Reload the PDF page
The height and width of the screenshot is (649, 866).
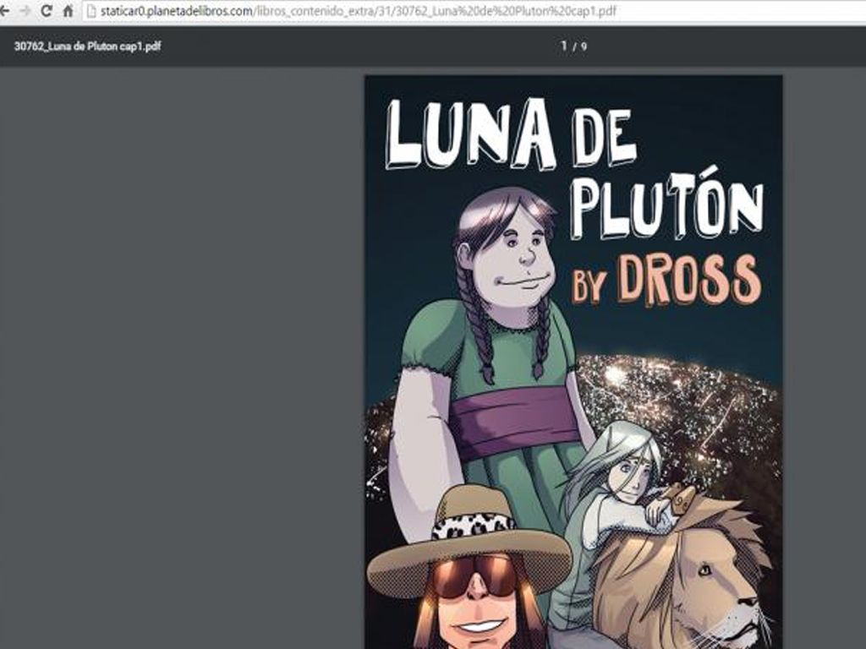point(47,10)
